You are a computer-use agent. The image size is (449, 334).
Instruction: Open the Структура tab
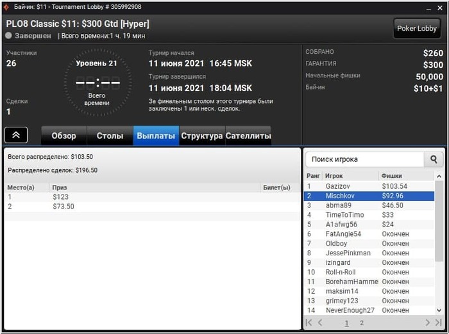coord(202,136)
